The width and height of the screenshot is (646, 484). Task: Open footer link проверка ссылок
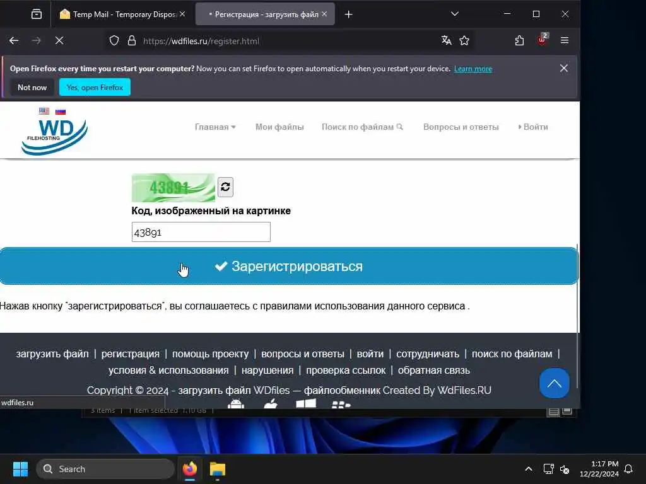point(346,371)
